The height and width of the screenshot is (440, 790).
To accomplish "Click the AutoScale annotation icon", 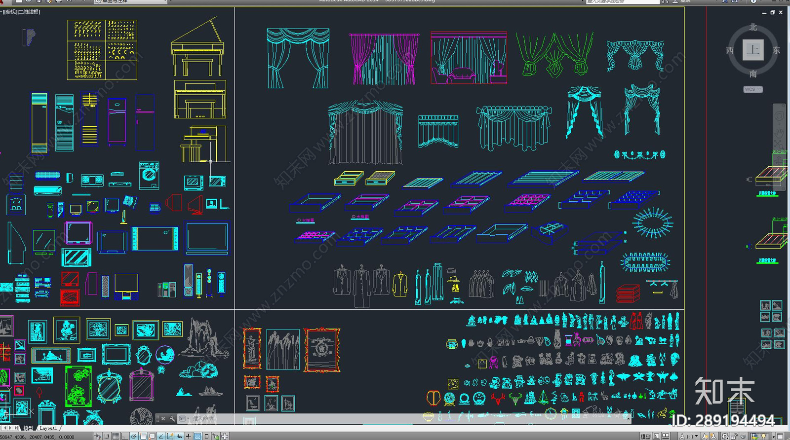I will pyautogui.click(x=713, y=436).
